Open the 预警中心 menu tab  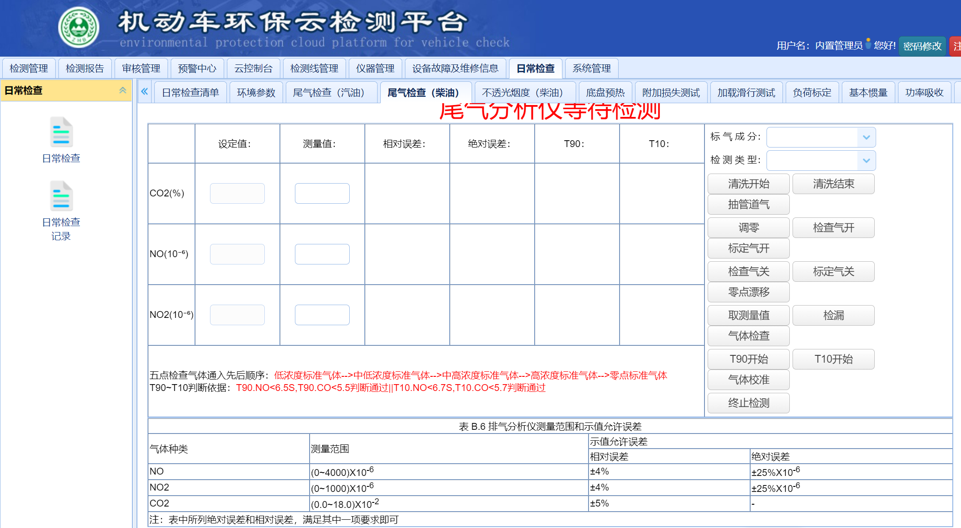[x=197, y=69]
